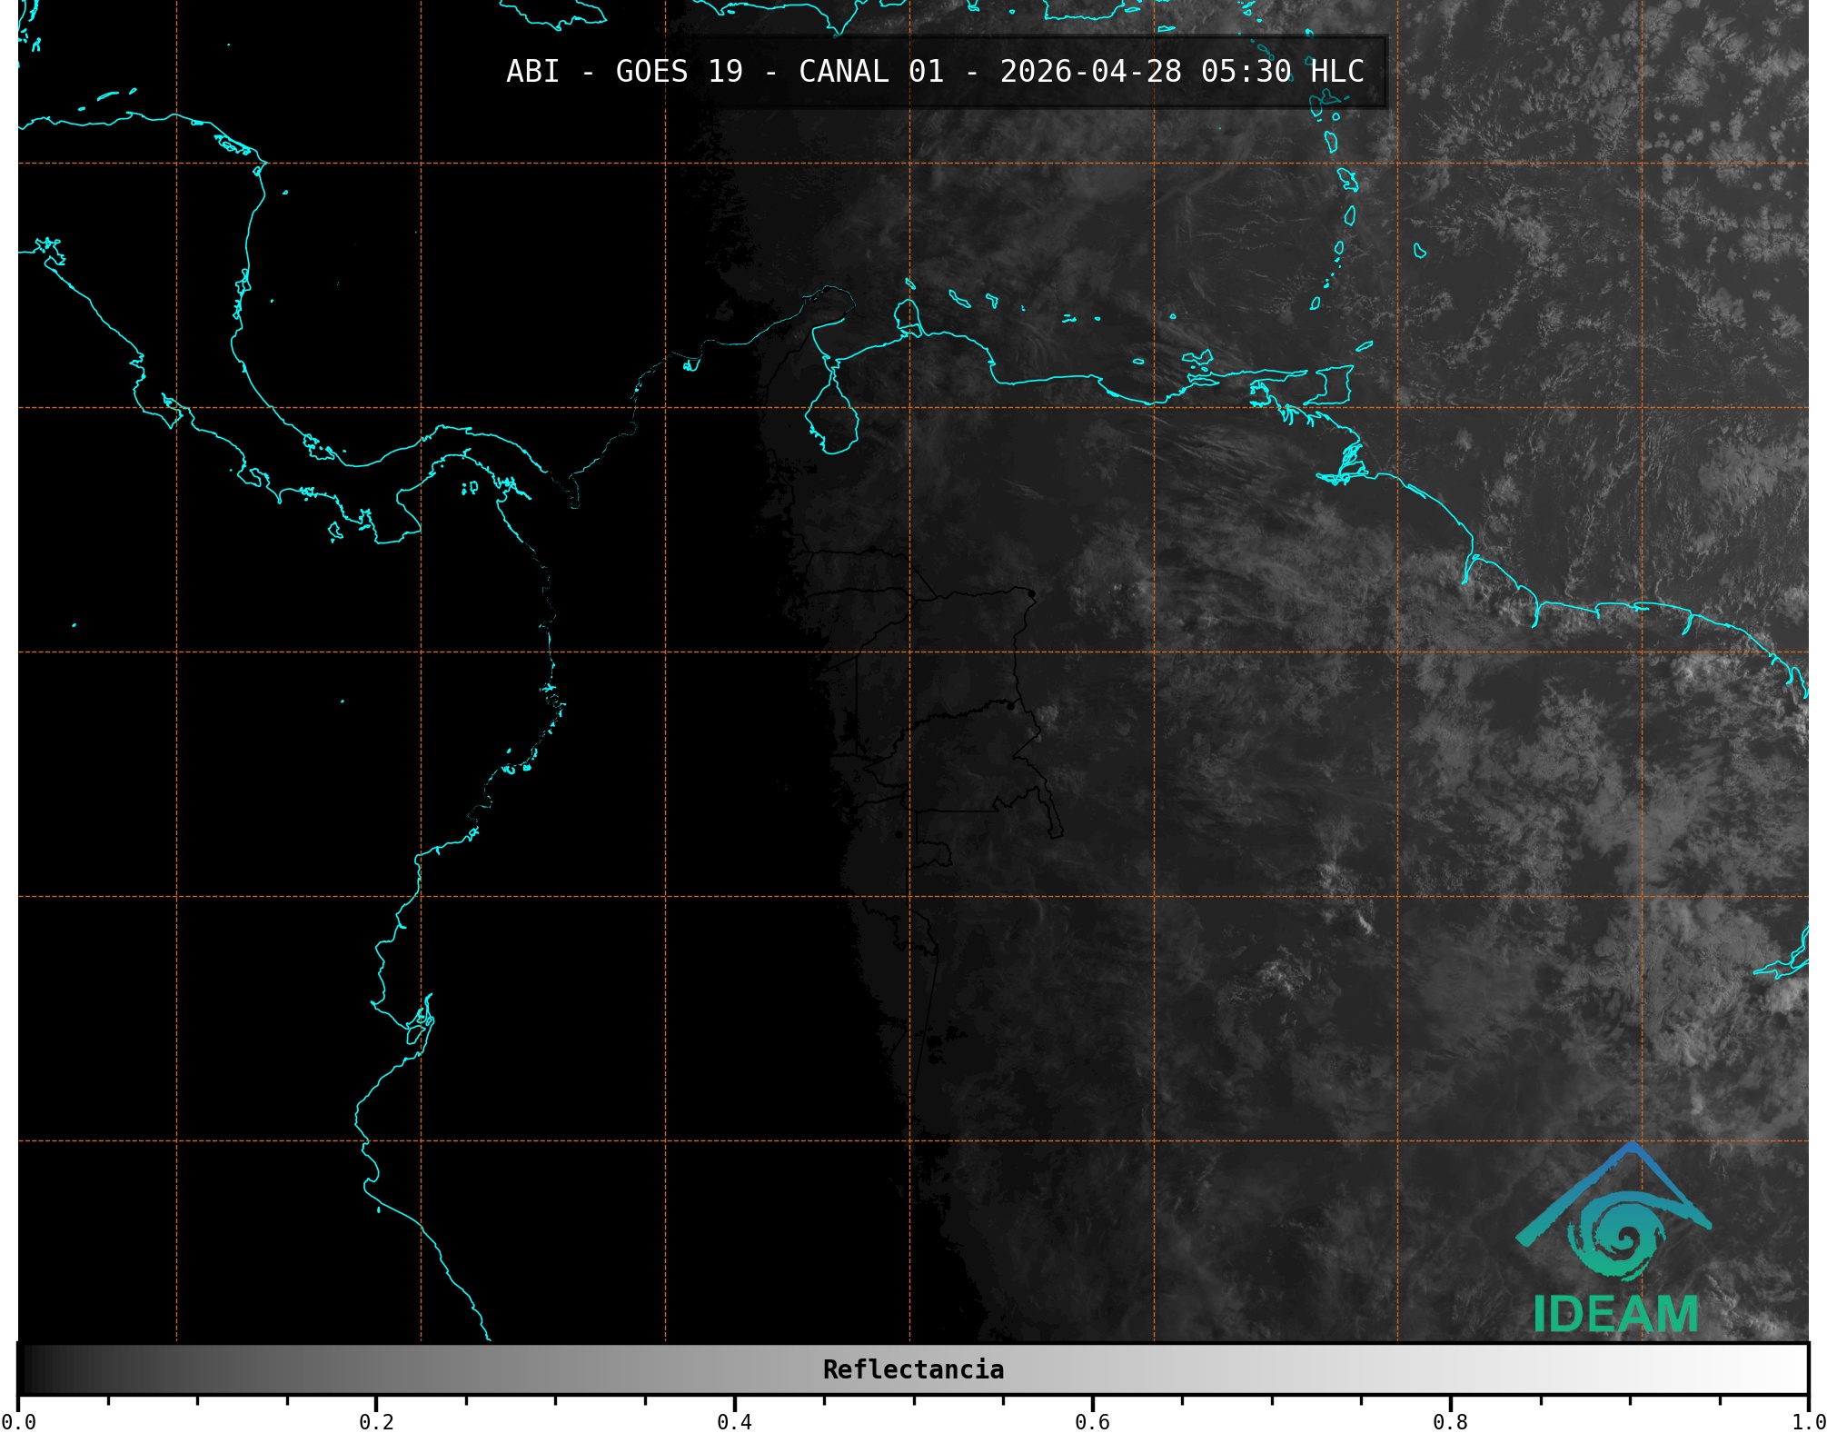Viewport: 1827px width, 1433px height.
Task: Click the date 2026-04-28 in title
Action: pyautogui.click(x=1090, y=71)
